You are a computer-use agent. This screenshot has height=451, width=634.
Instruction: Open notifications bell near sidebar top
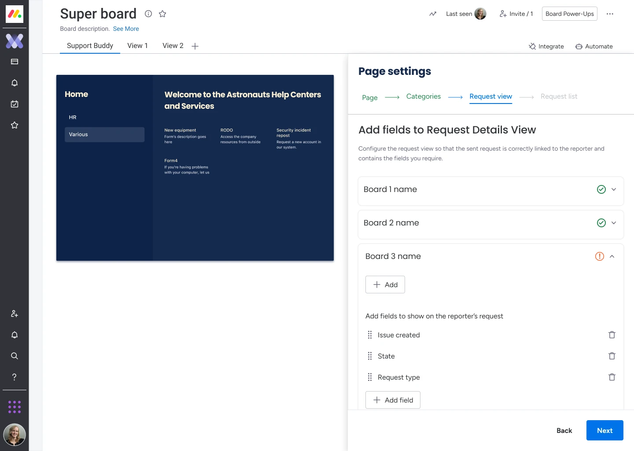15,83
